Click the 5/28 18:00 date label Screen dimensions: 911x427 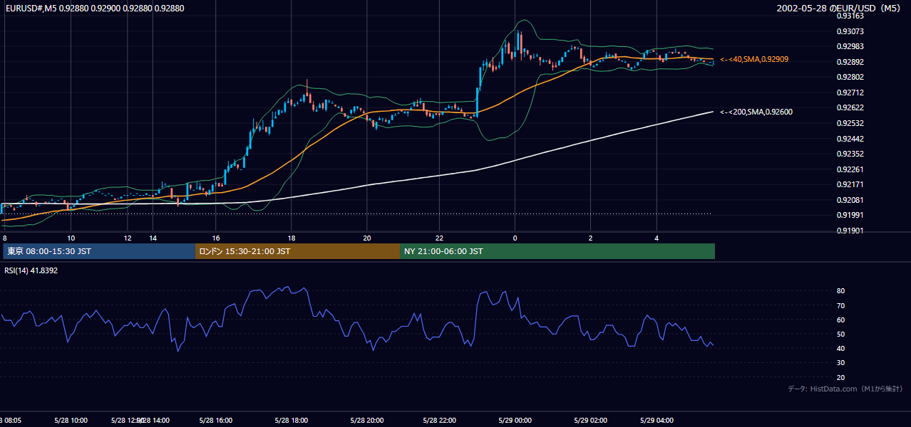coord(291,420)
